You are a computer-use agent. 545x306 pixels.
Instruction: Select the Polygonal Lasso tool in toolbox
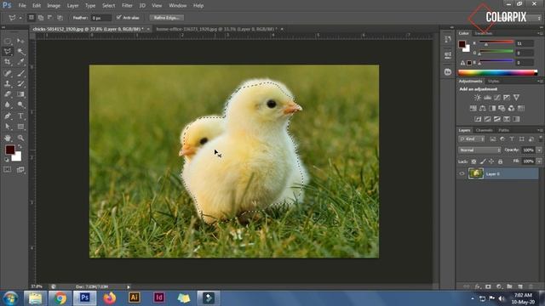pyautogui.click(x=8, y=52)
